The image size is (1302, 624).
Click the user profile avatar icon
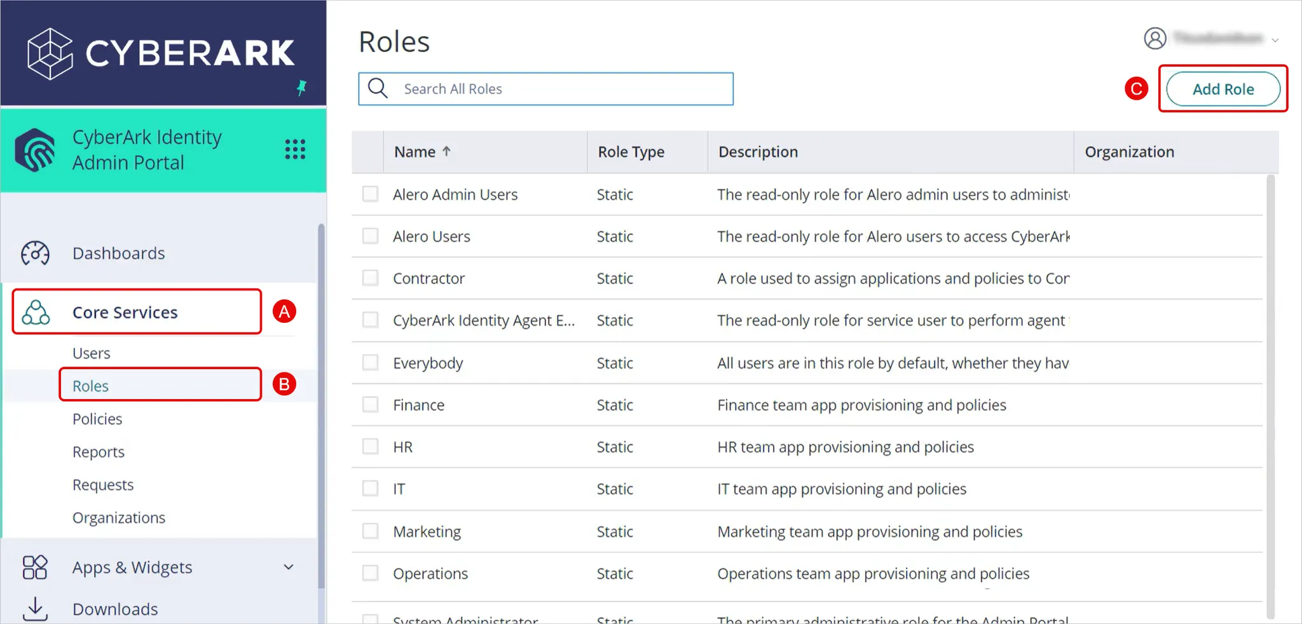[1155, 38]
